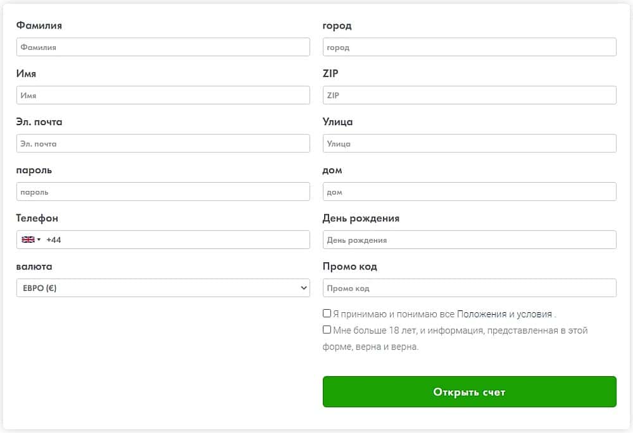Click the Улица street field
The height and width of the screenshot is (433, 633).
tap(469, 143)
